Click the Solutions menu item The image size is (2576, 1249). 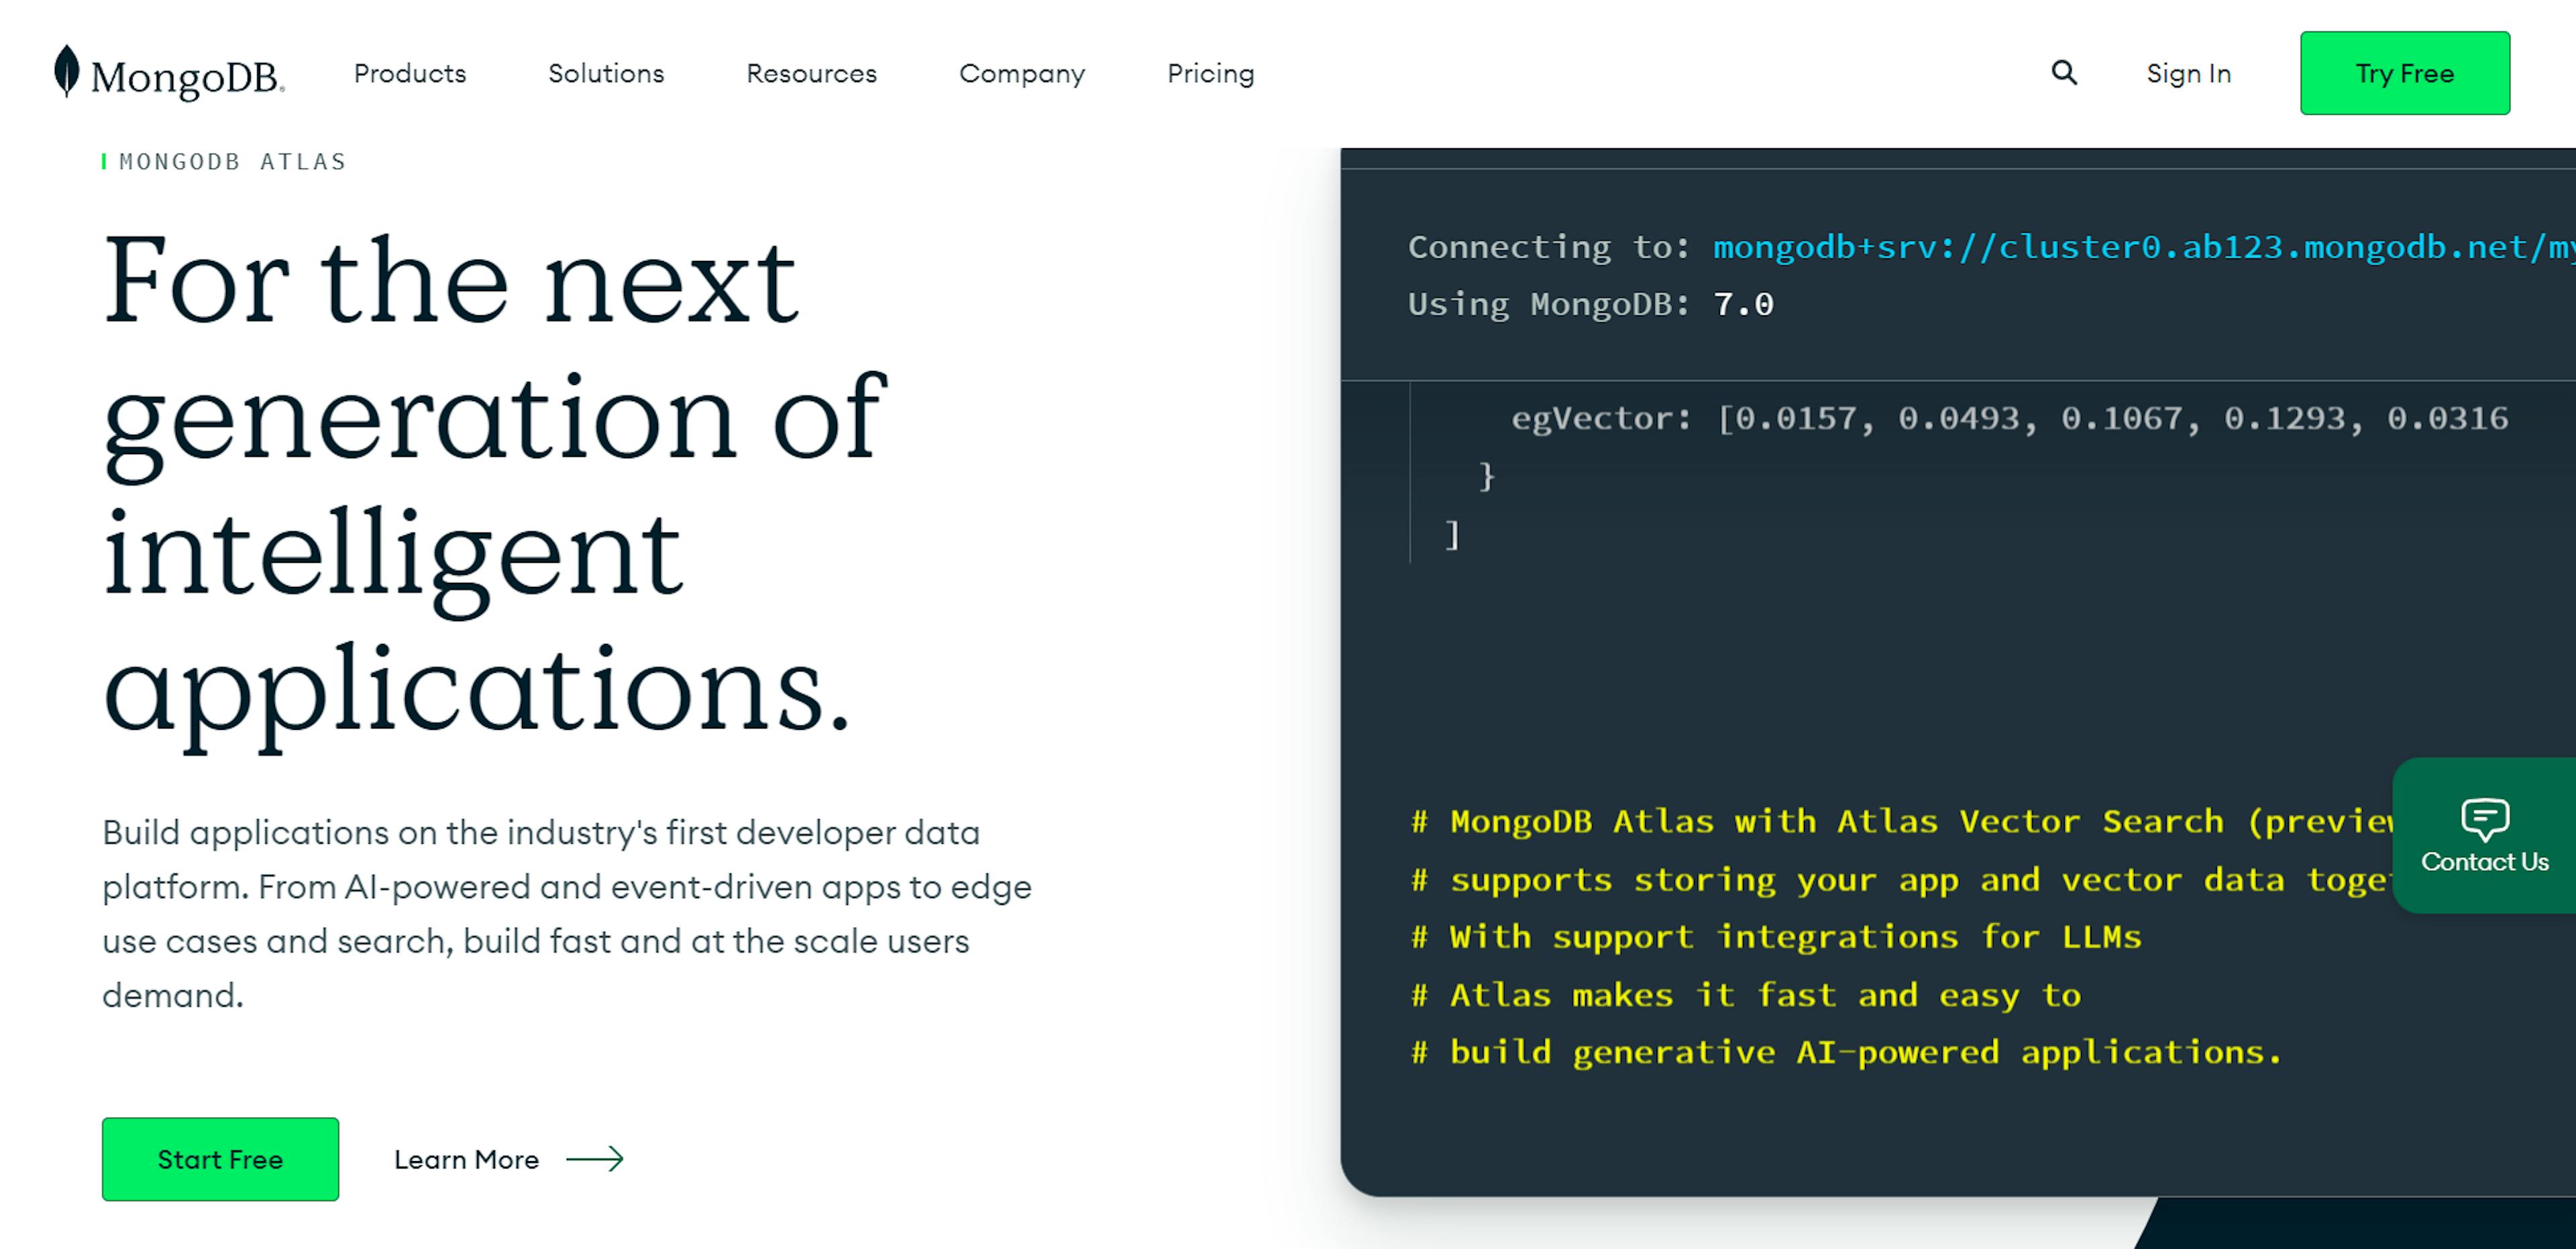tap(608, 74)
